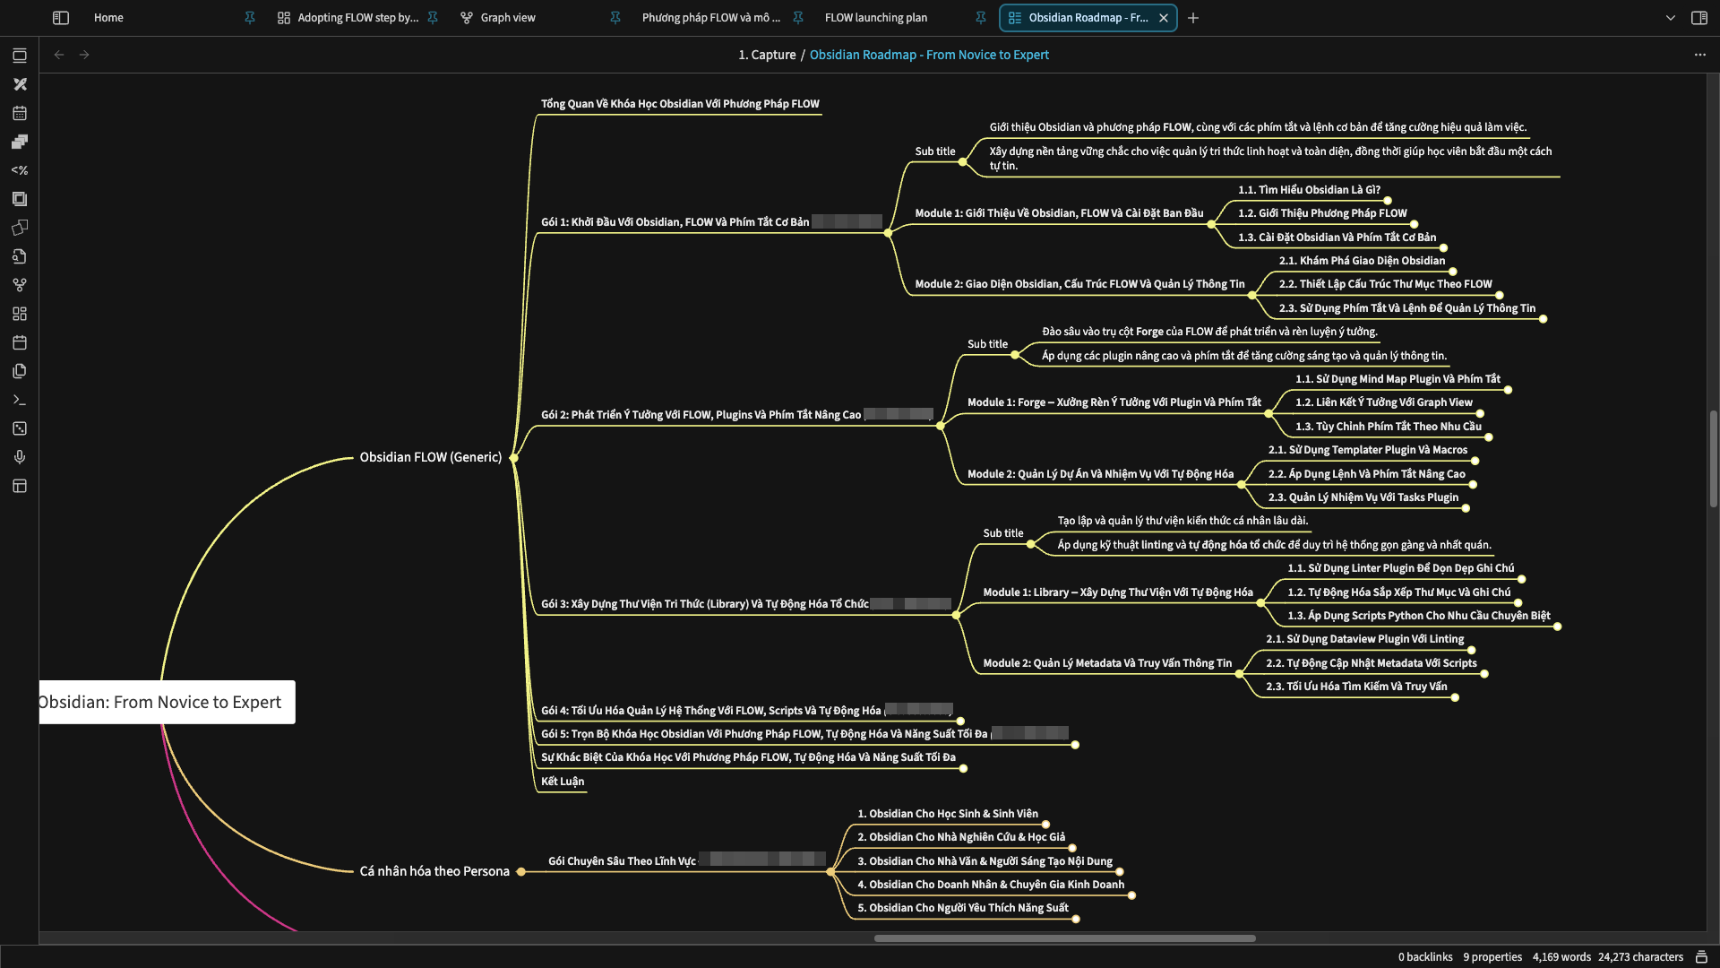Click the horizontal scrollbar at bottom

click(1064, 938)
